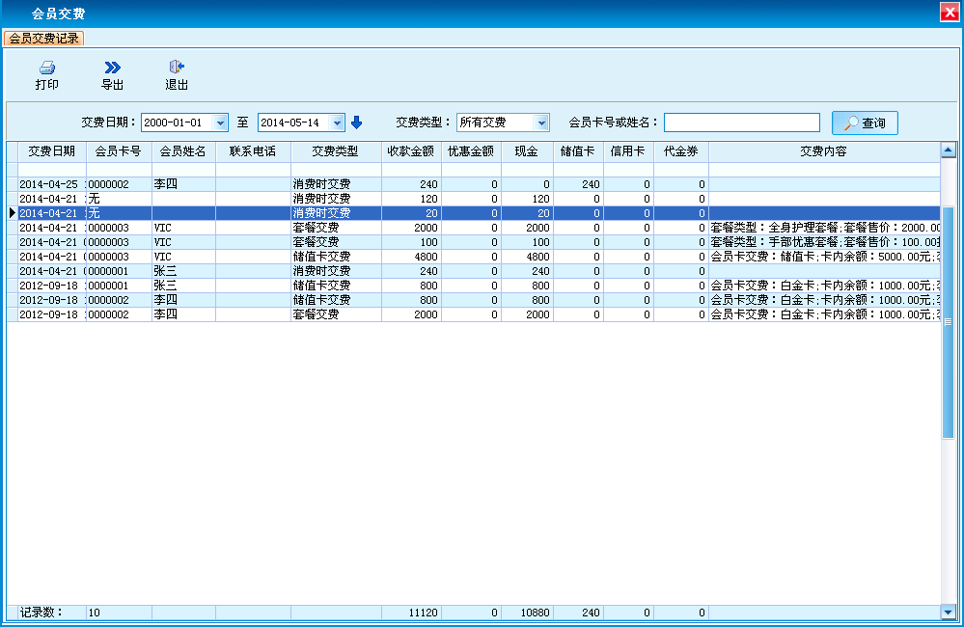This screenshot has width=964, height=627.
Task: Select the 会员交费记录 tab
Action: coord(43,39)
